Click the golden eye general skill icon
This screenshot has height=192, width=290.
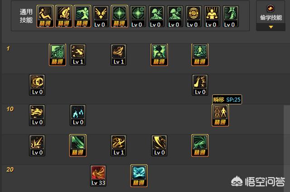(x=193, y=16)
